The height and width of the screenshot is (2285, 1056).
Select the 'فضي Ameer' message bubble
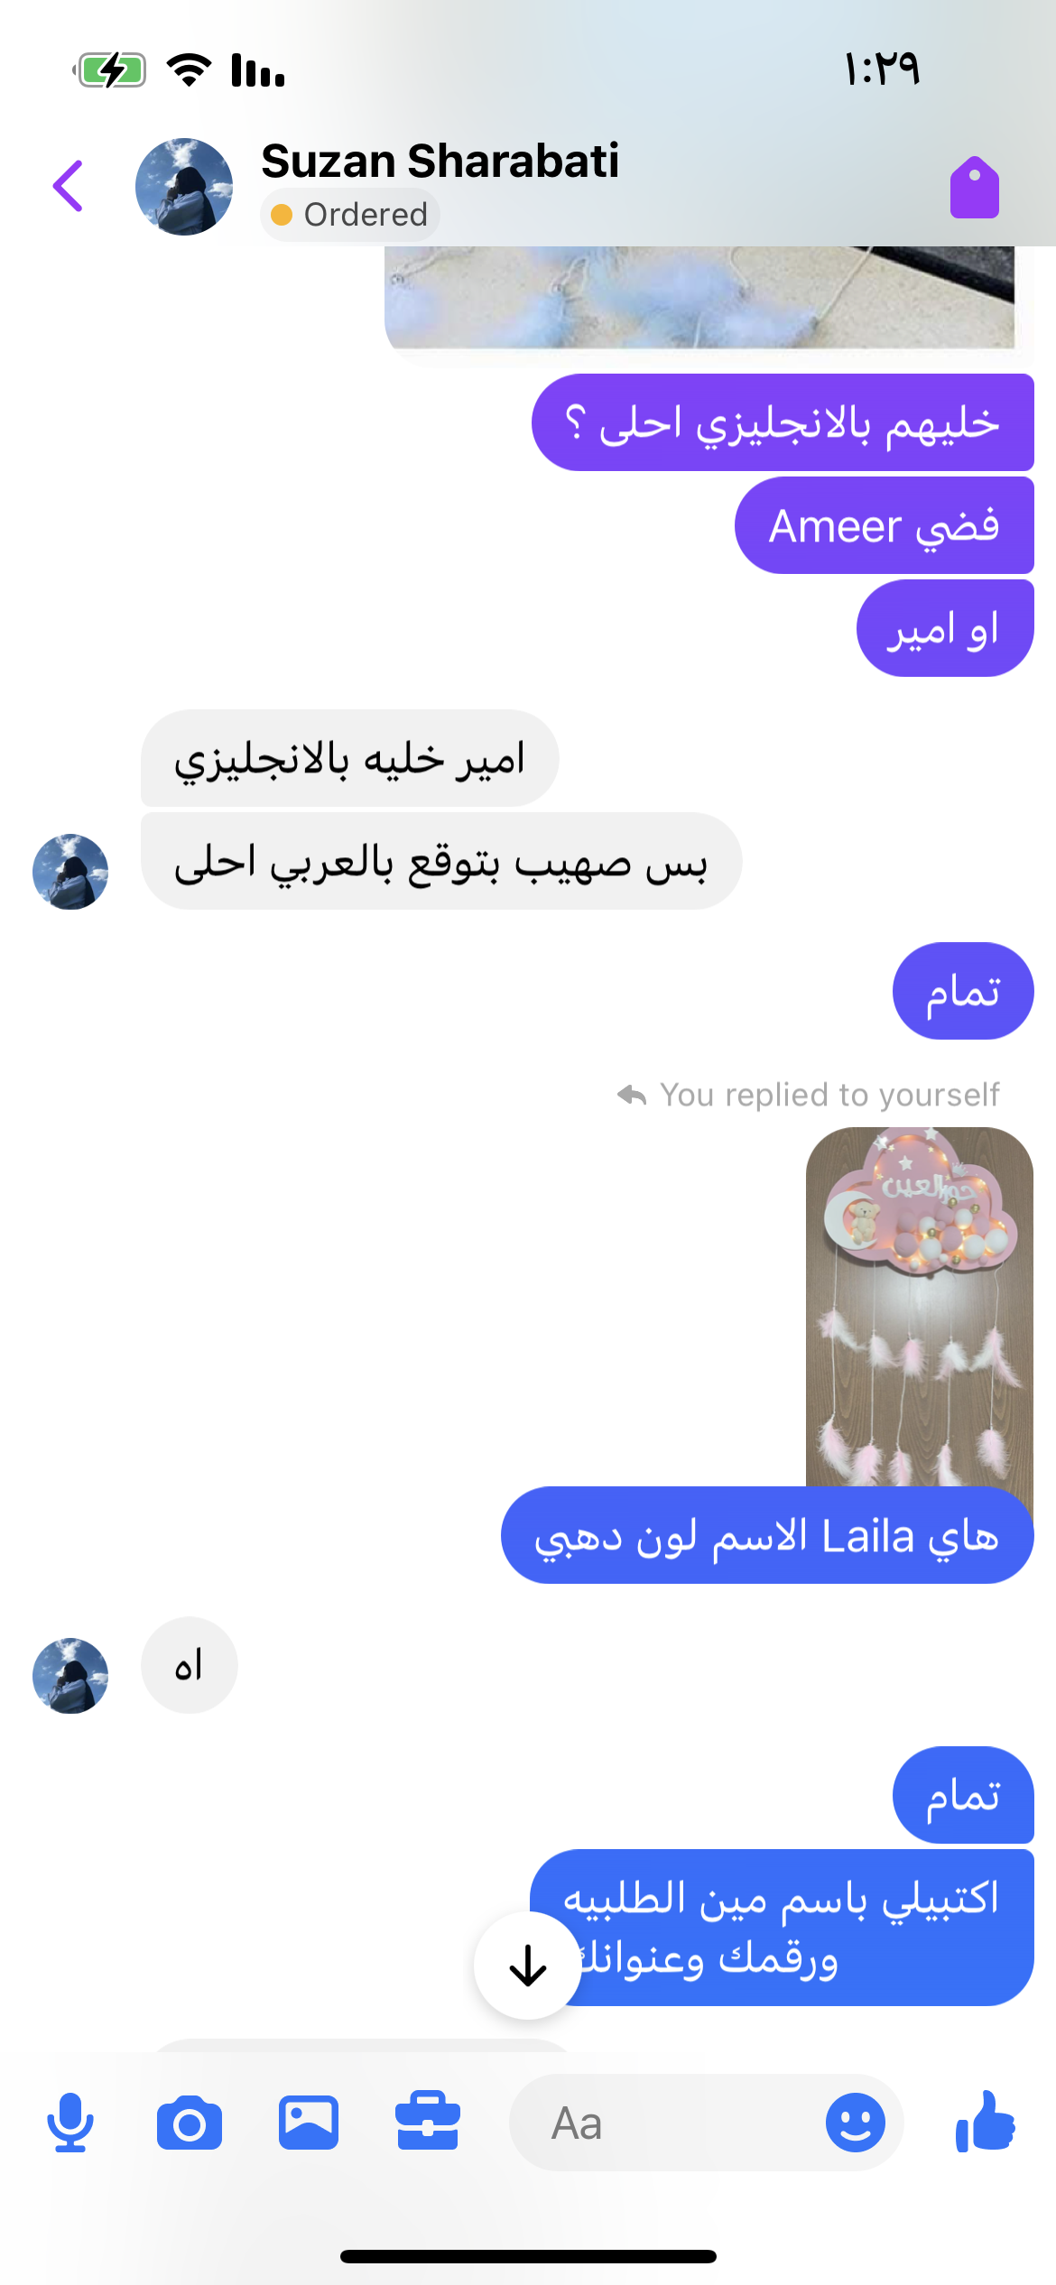pyautogui.click(x=885, y=525)
